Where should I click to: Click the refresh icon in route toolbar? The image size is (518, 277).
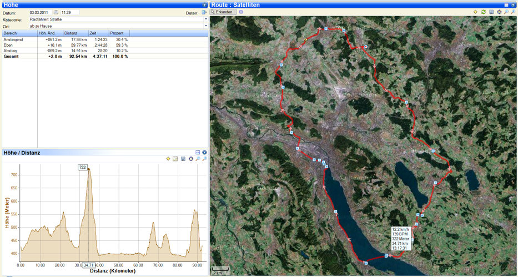click(483, 12)
